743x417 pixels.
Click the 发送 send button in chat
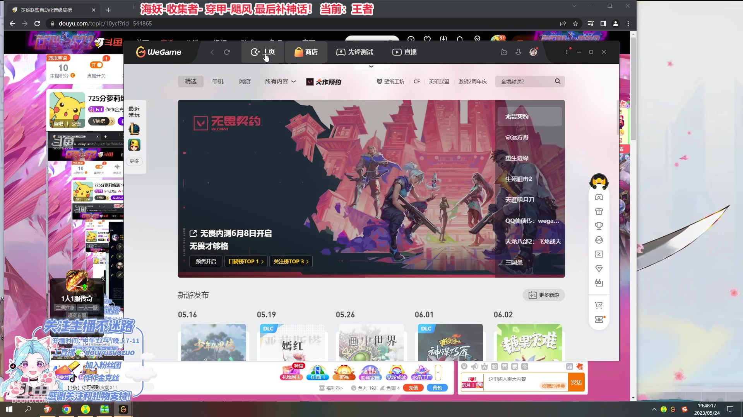[x=576, y=382]
